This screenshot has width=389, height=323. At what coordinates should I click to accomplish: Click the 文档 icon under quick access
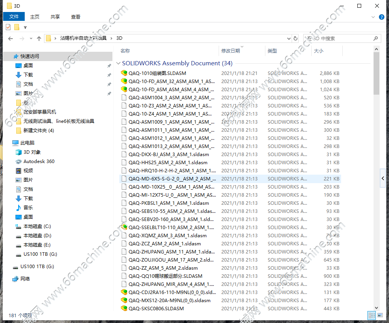(x=19, y=84)
